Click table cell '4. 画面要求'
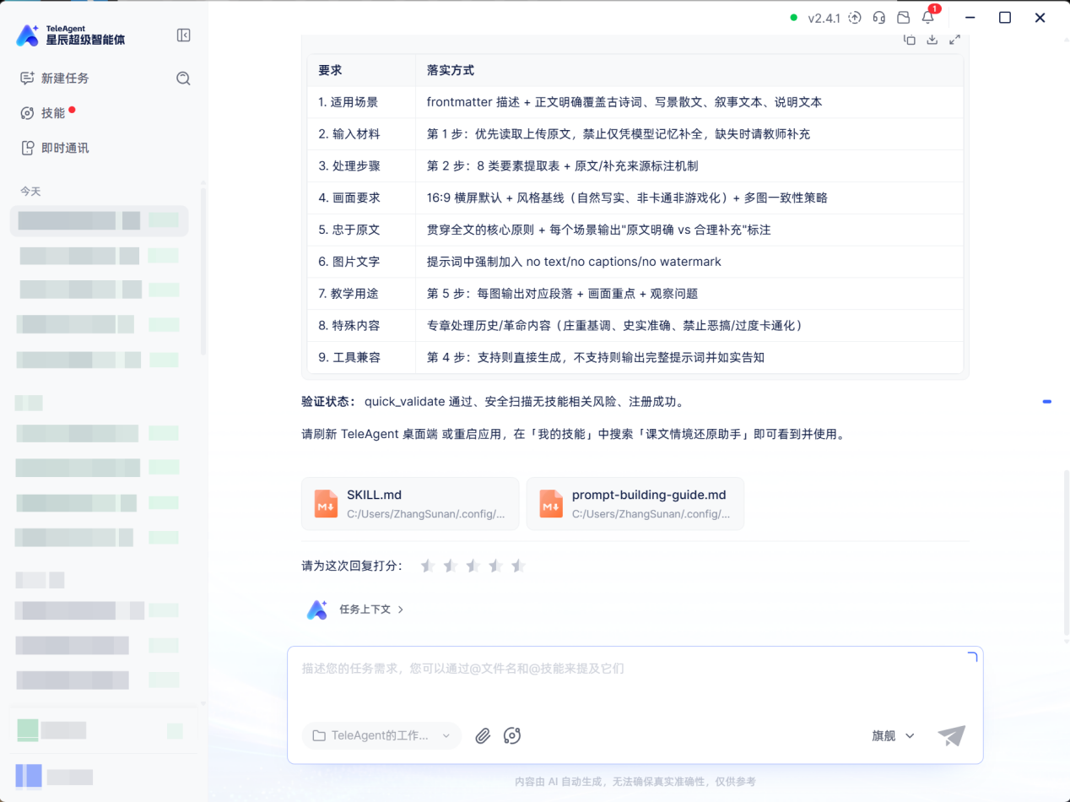 click(361, 198)
